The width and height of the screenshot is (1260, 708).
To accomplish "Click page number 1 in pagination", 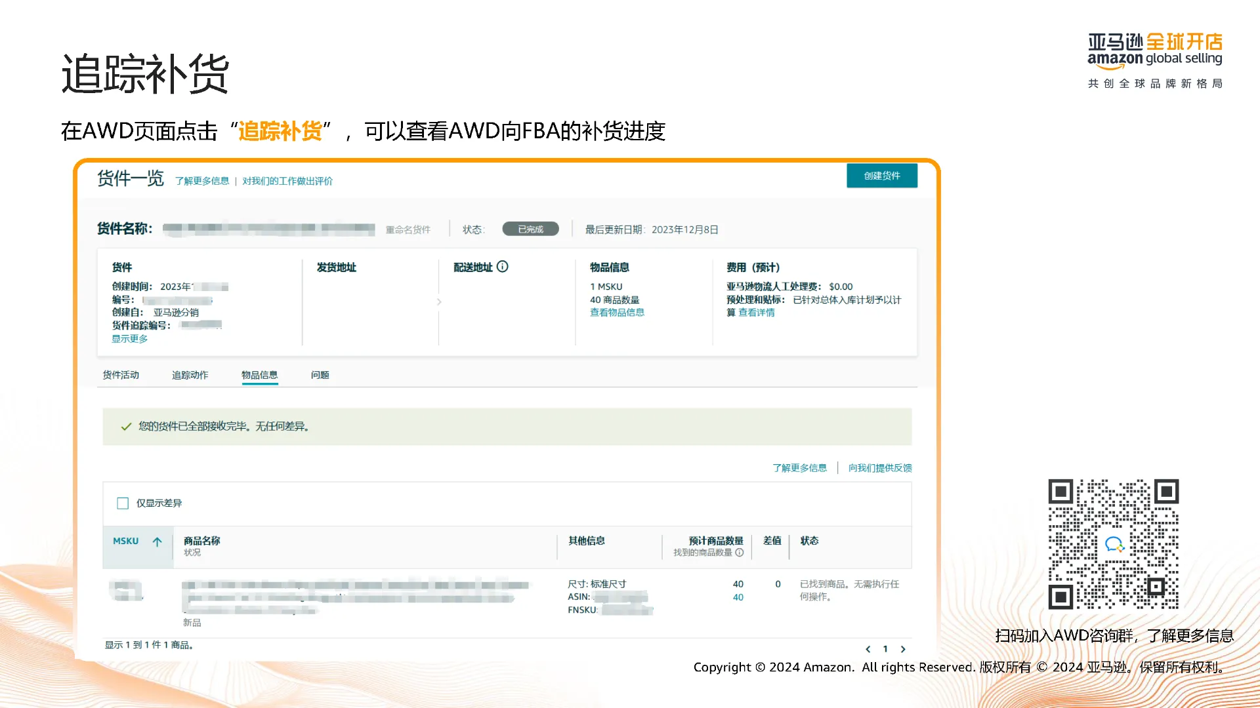I will (885, 649).
